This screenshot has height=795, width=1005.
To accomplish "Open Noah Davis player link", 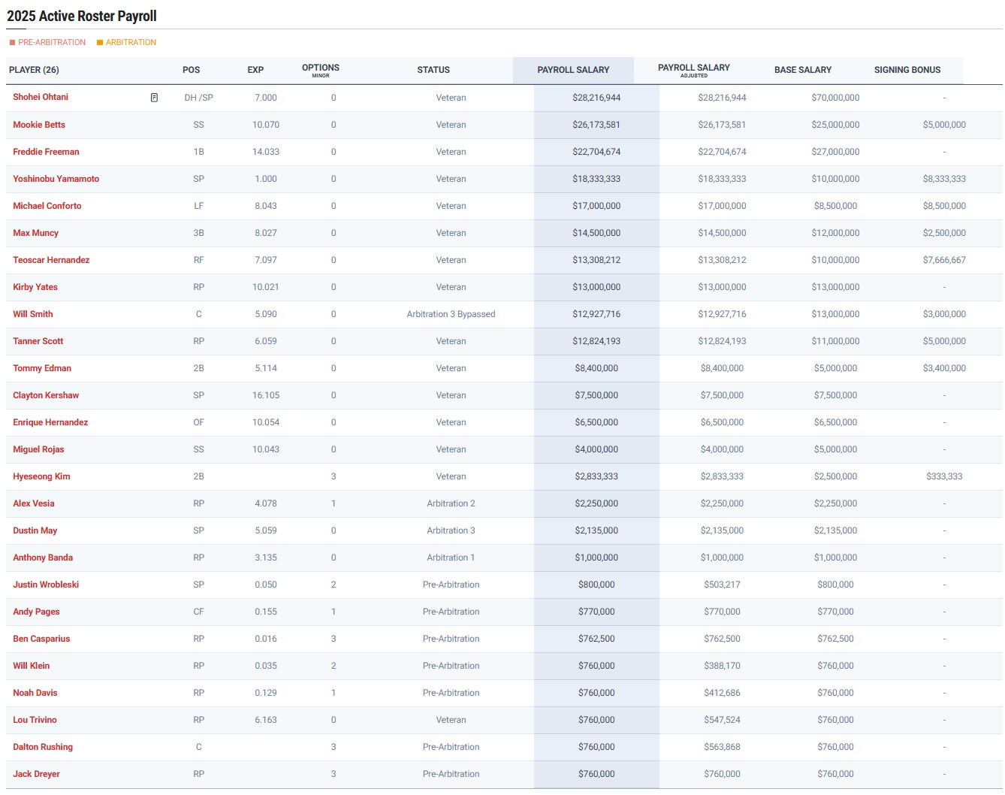I will click(35, 693).
